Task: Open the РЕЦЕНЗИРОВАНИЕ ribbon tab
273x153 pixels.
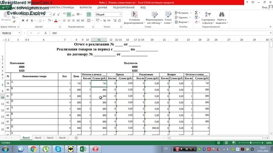Action: [x=124, y=8]
